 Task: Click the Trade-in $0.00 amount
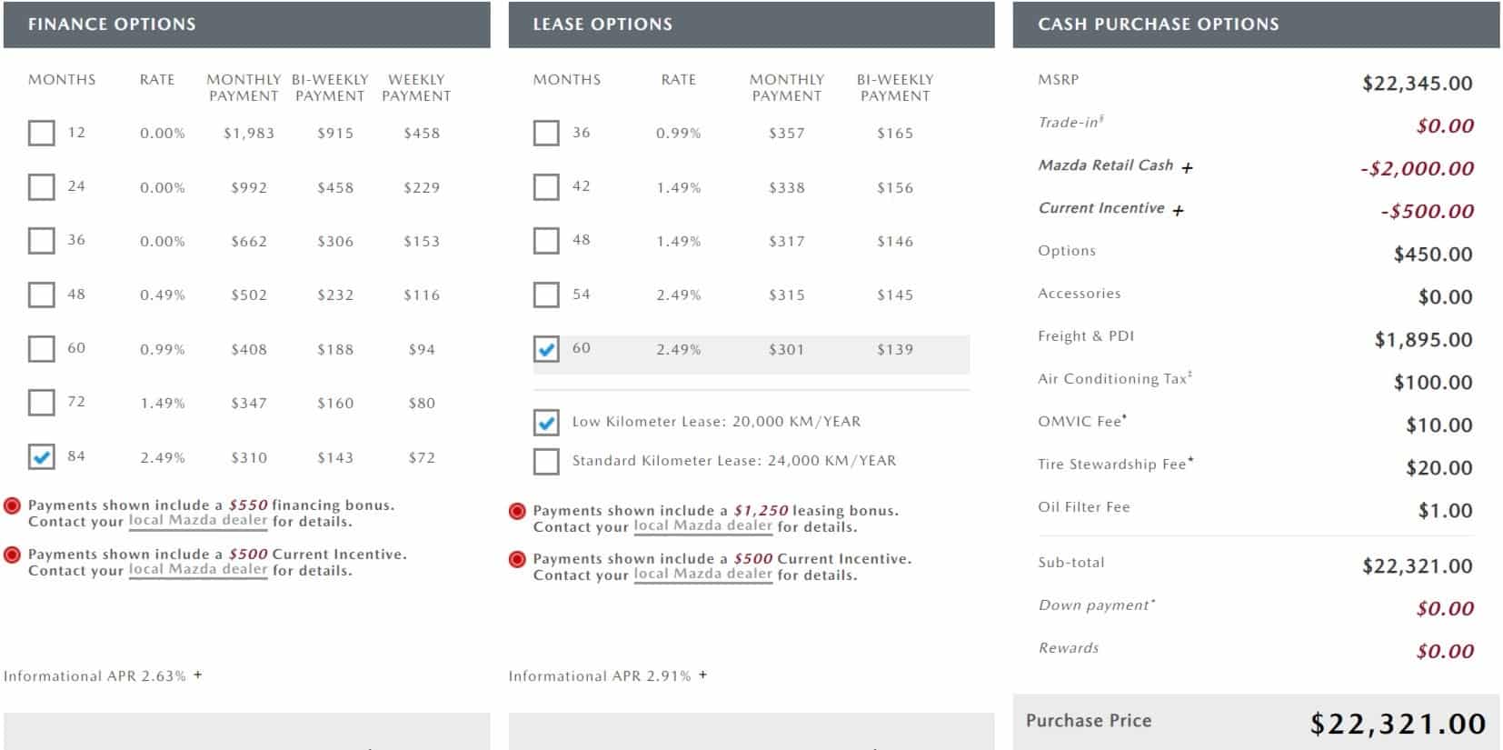pos(1445,125)
